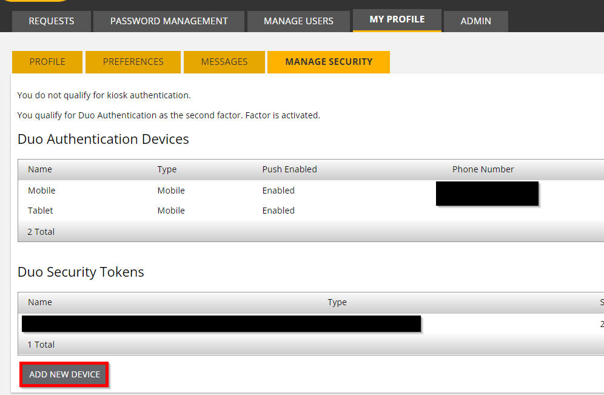The height and width of the screenshot is (395, 604).
Task: Switch to the PROFILE sub-tab
Action: click(47, 61)
